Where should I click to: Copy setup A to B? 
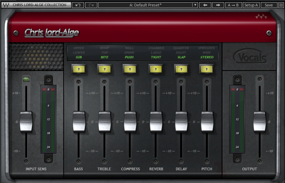click(x=233, y=5)
